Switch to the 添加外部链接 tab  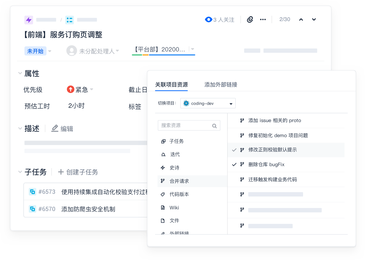221,85
